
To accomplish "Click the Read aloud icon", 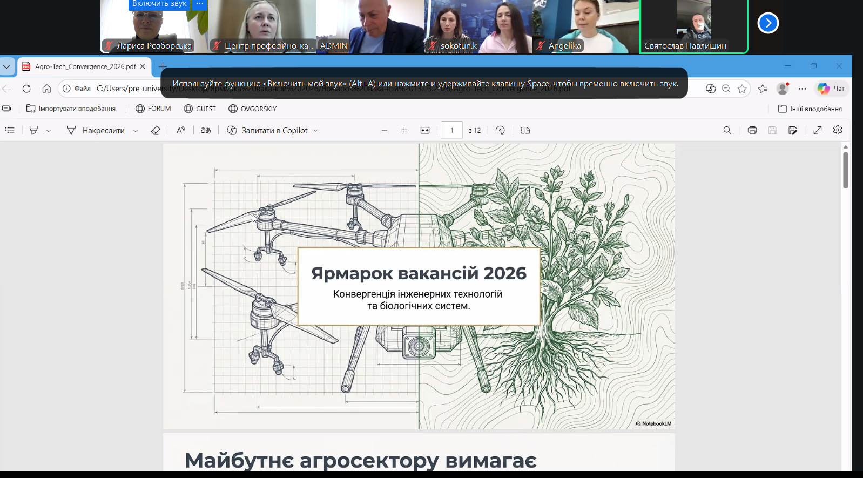I will [x=181, y=130].
